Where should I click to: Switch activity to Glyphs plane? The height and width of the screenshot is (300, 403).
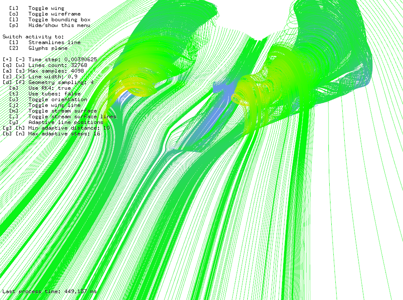click(x=48, y=48)
